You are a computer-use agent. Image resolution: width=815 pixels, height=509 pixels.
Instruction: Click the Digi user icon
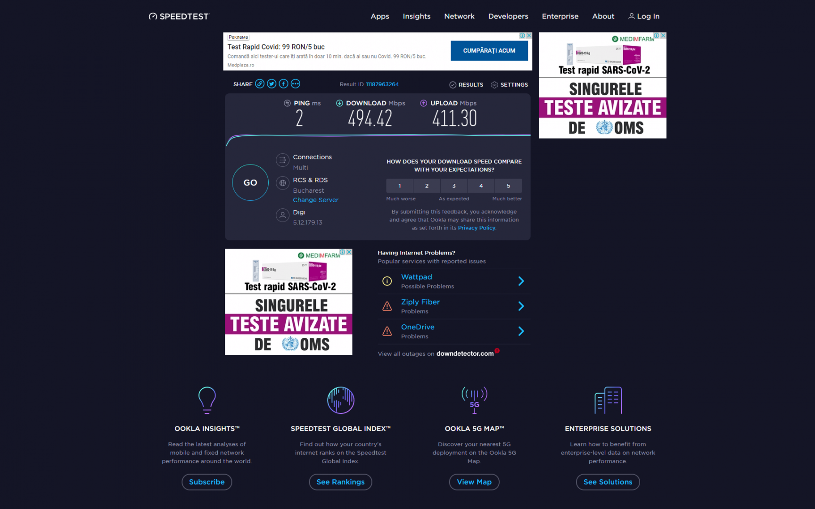tap(282, 215)
